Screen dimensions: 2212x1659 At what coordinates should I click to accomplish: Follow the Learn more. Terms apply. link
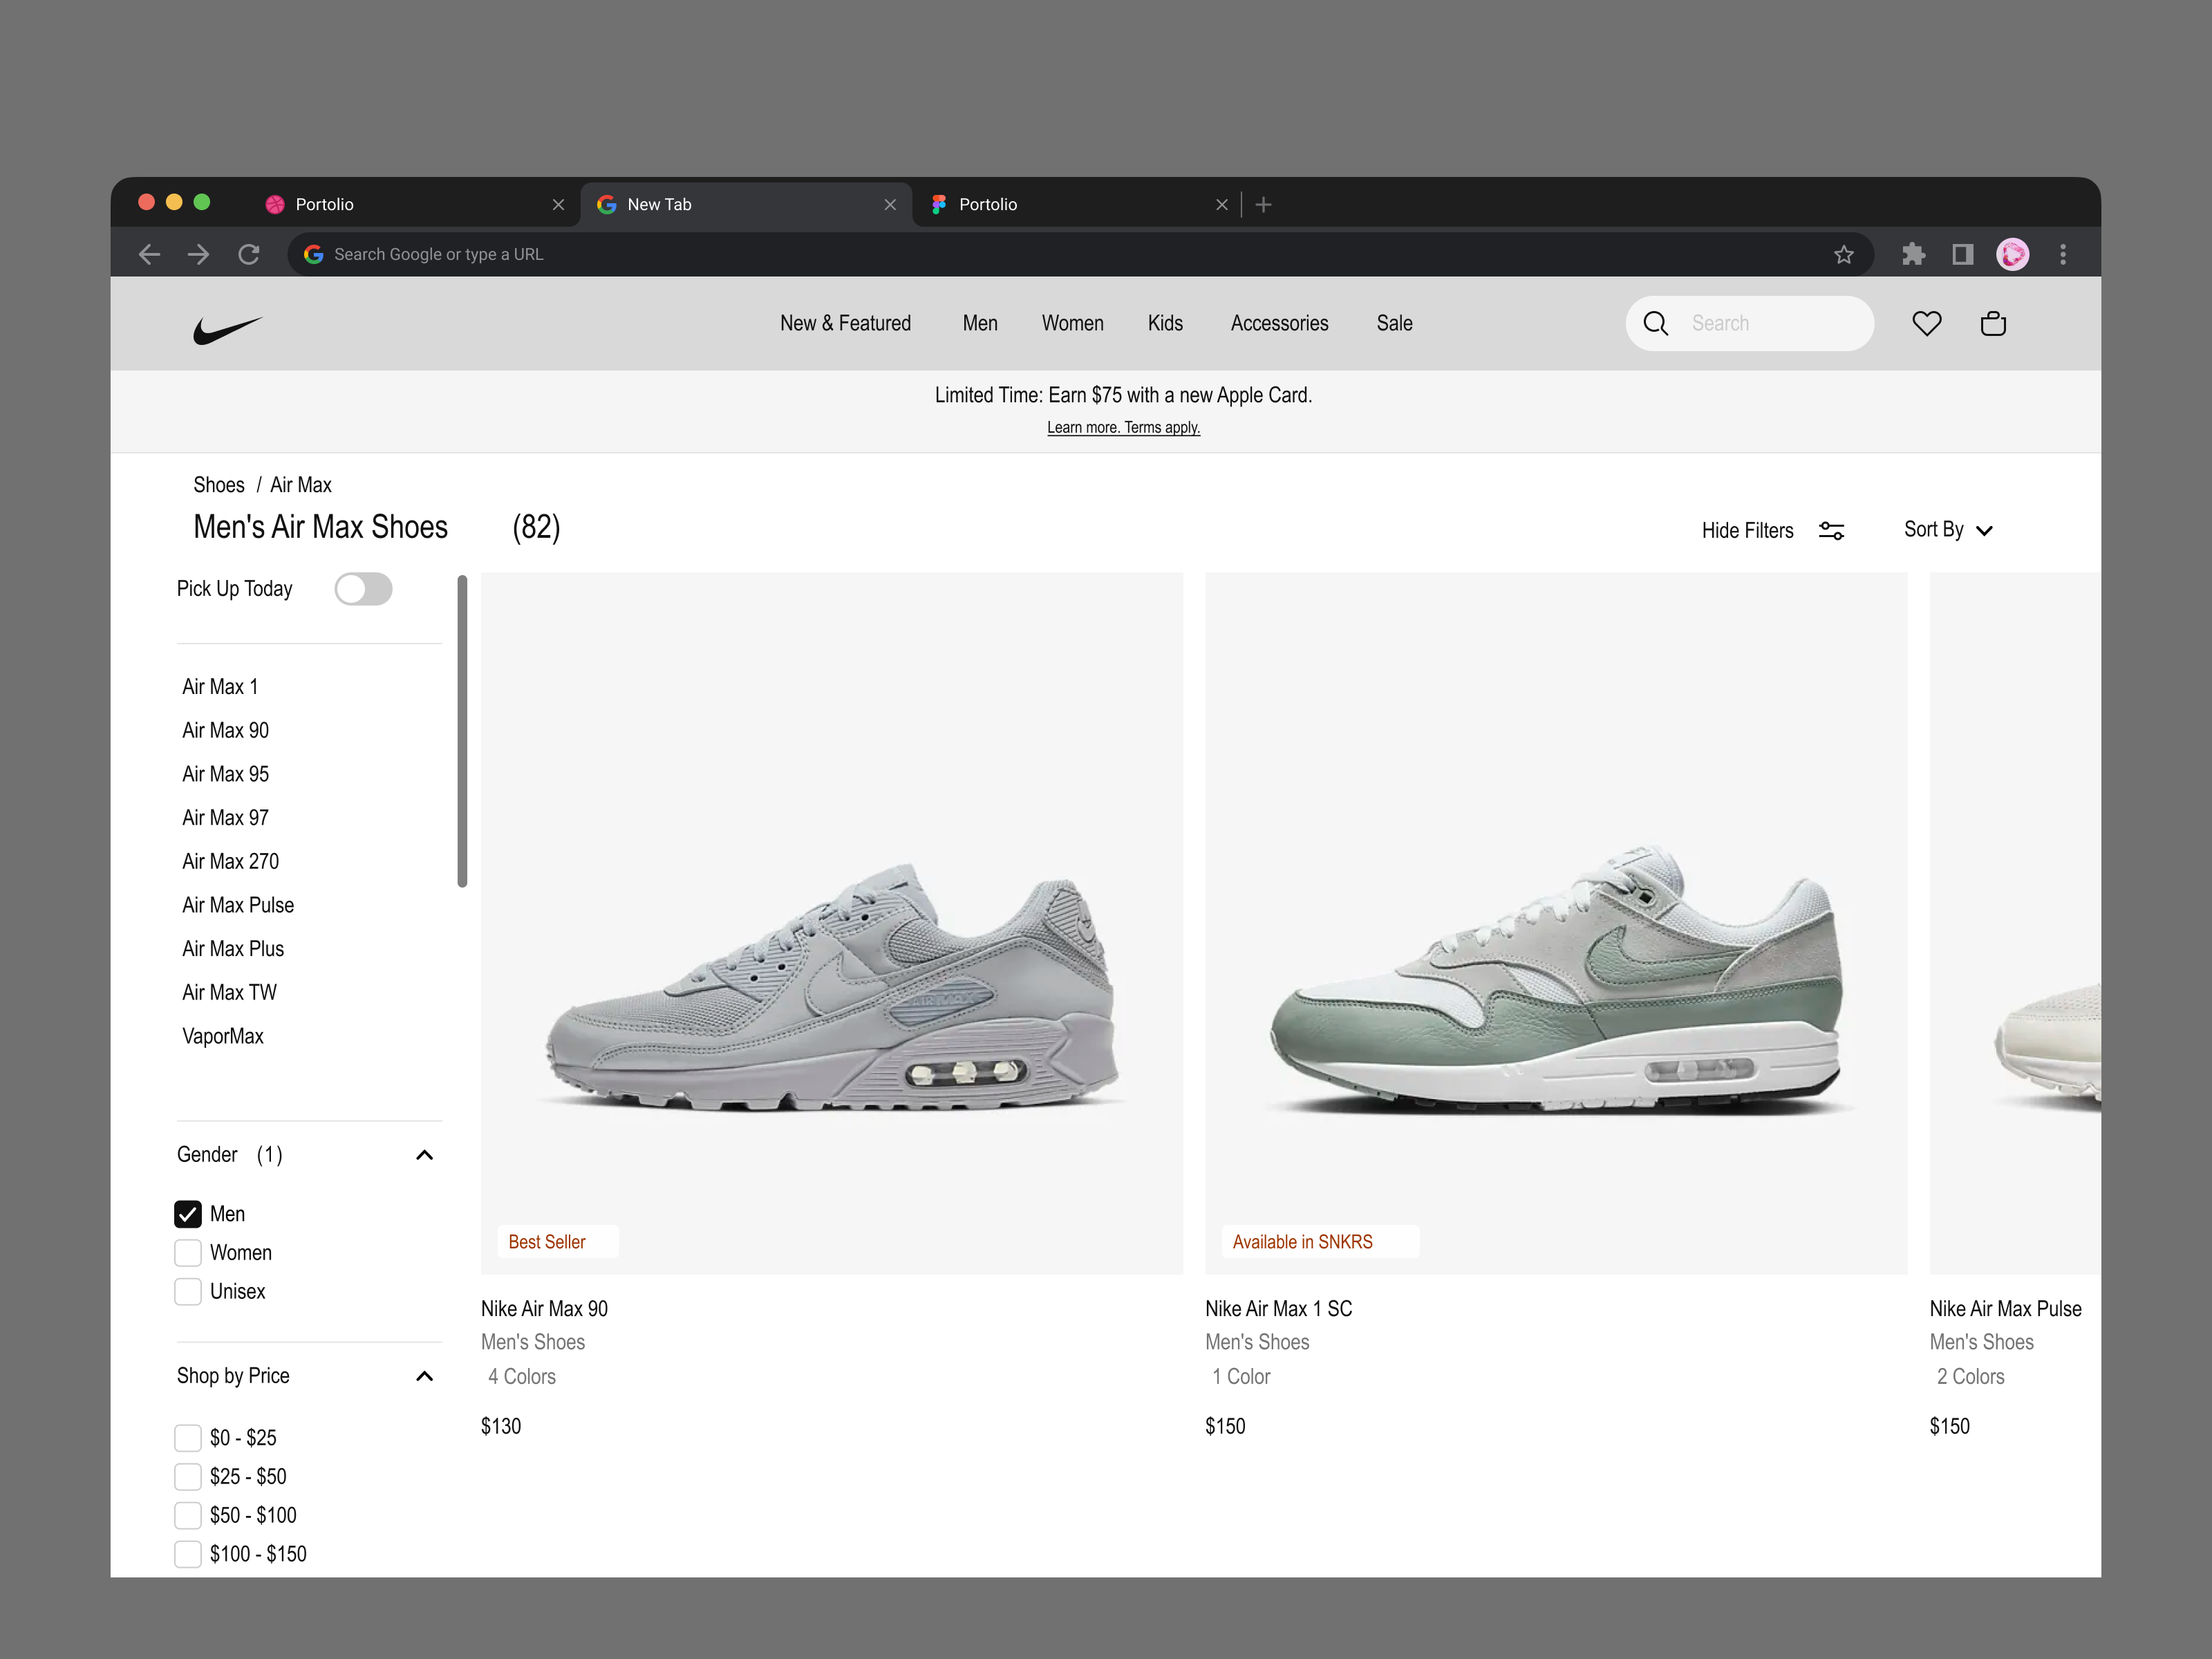click(1123, 428)
